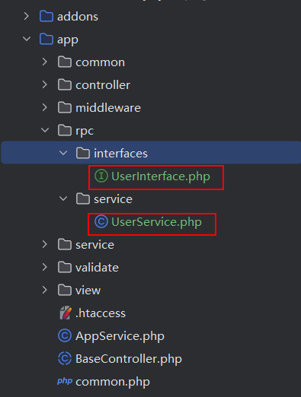Select the common folder label

tap(100, 62)
